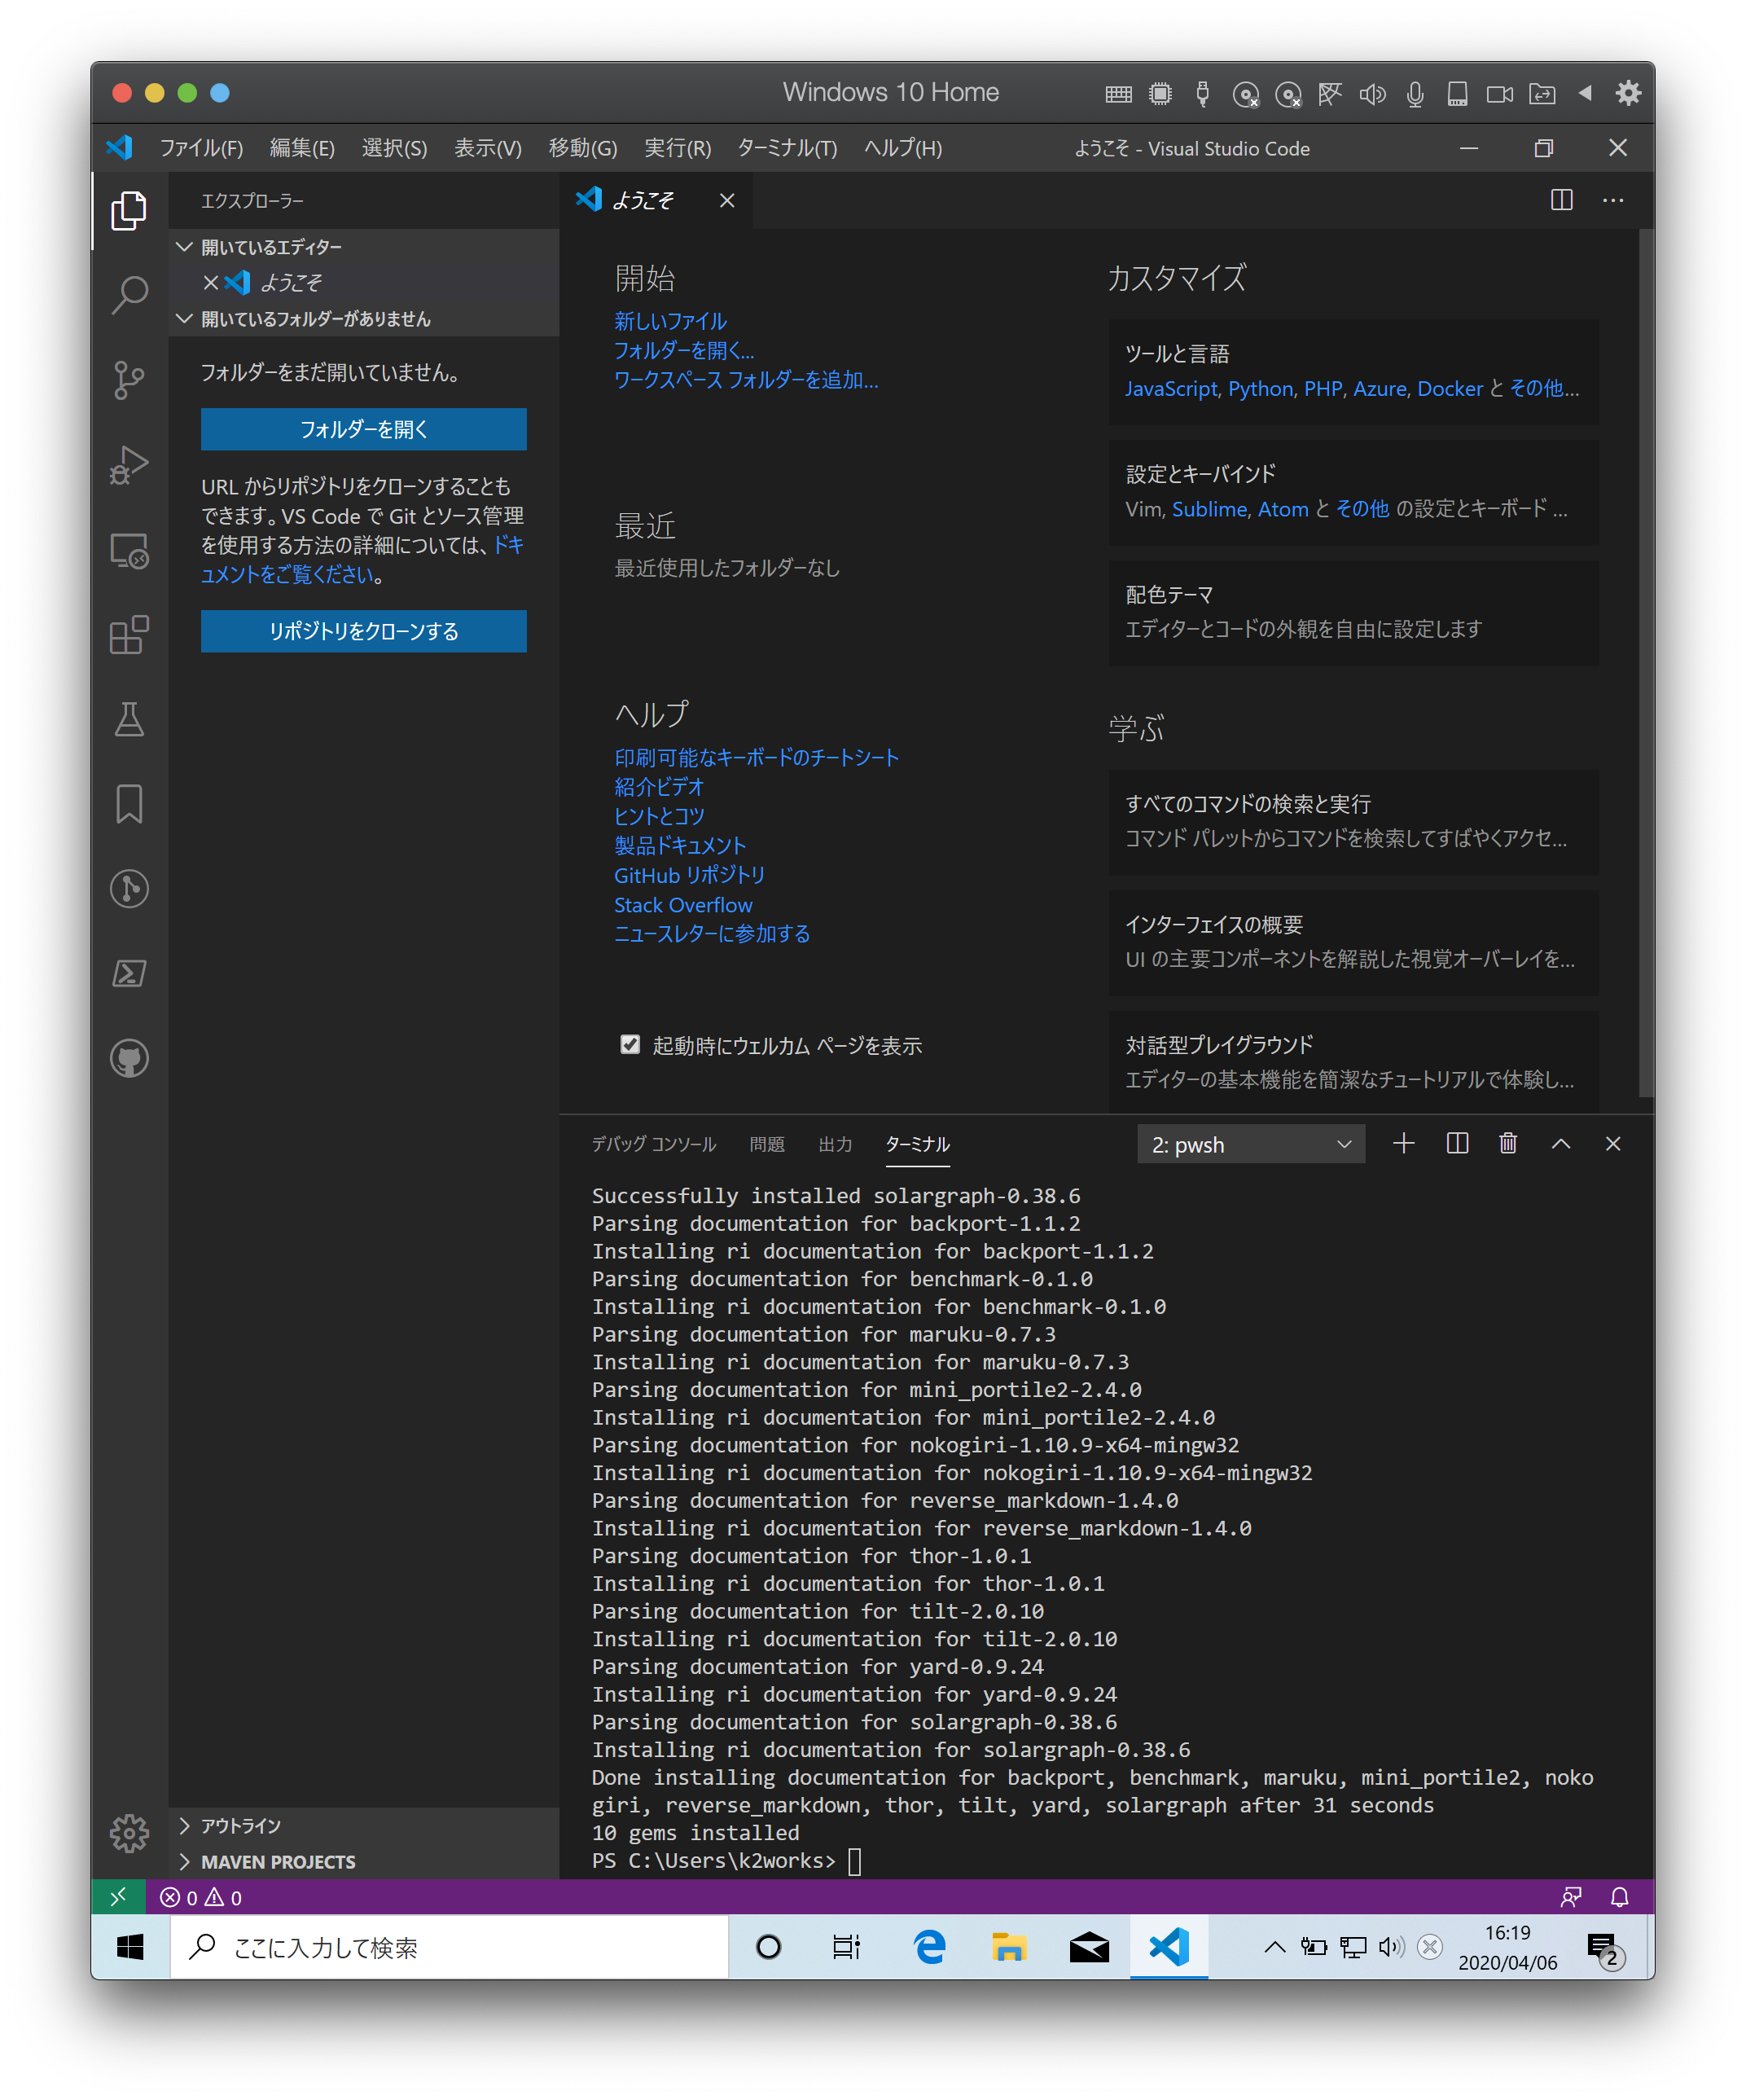Open the ターミナル(T) menu
This screenshot has height=2100, width=1746.
(786, 148)
